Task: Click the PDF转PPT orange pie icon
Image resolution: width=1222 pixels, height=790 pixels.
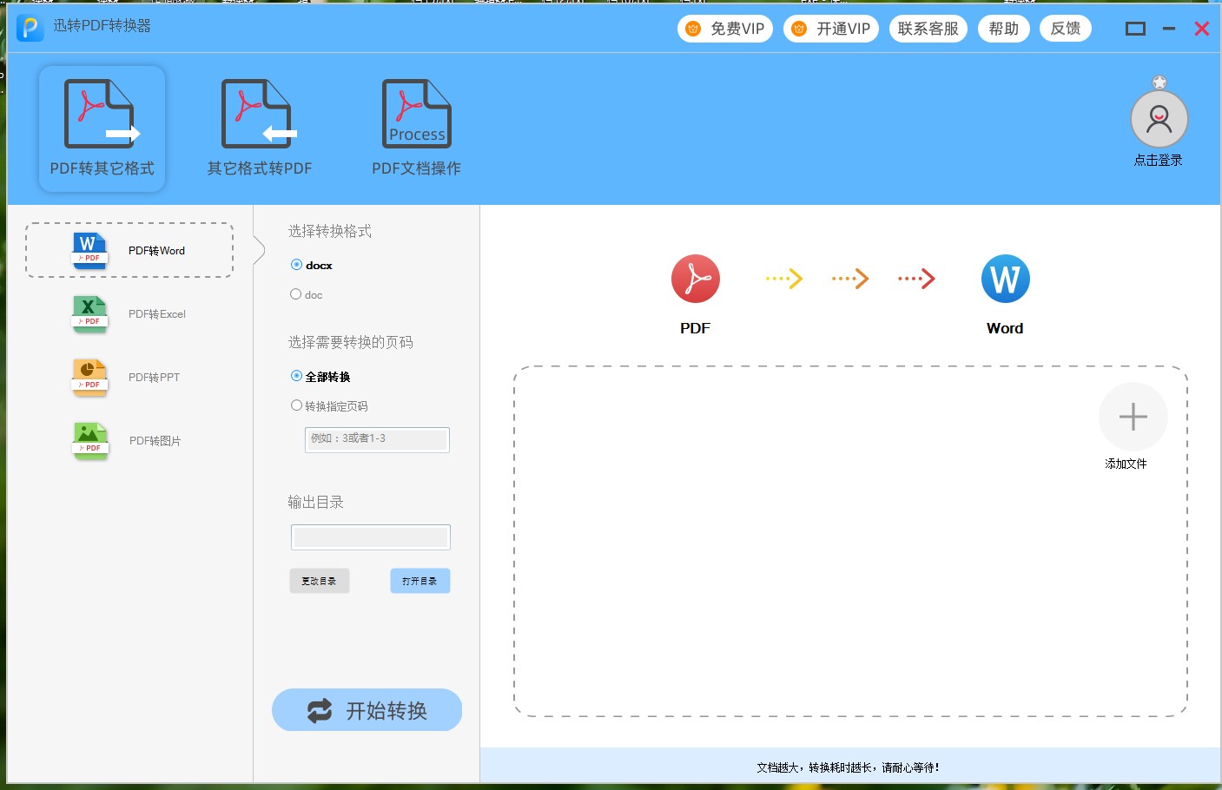Action: coord(89,377)
